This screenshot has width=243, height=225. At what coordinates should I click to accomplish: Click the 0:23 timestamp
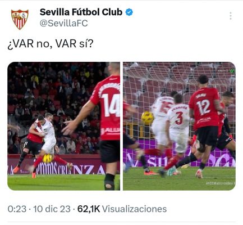click(17, 209)
